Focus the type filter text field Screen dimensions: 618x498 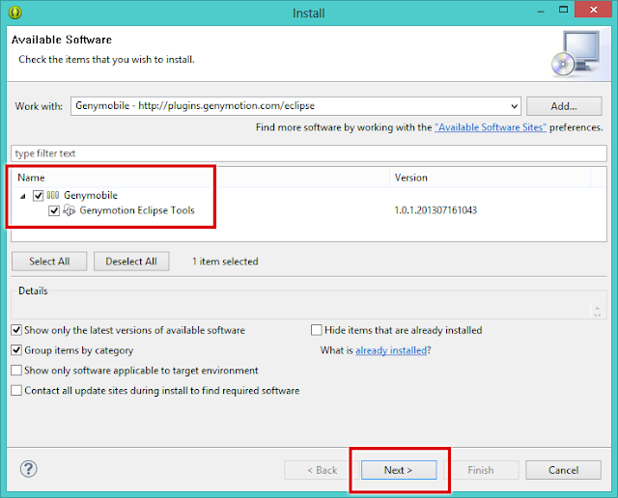coord(309,153)
